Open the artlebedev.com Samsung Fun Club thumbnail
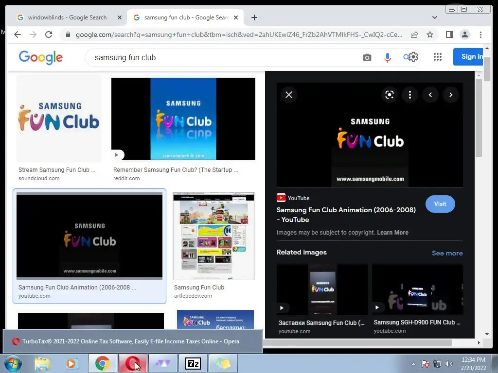 pyautogui.click(x=214, y=236)
